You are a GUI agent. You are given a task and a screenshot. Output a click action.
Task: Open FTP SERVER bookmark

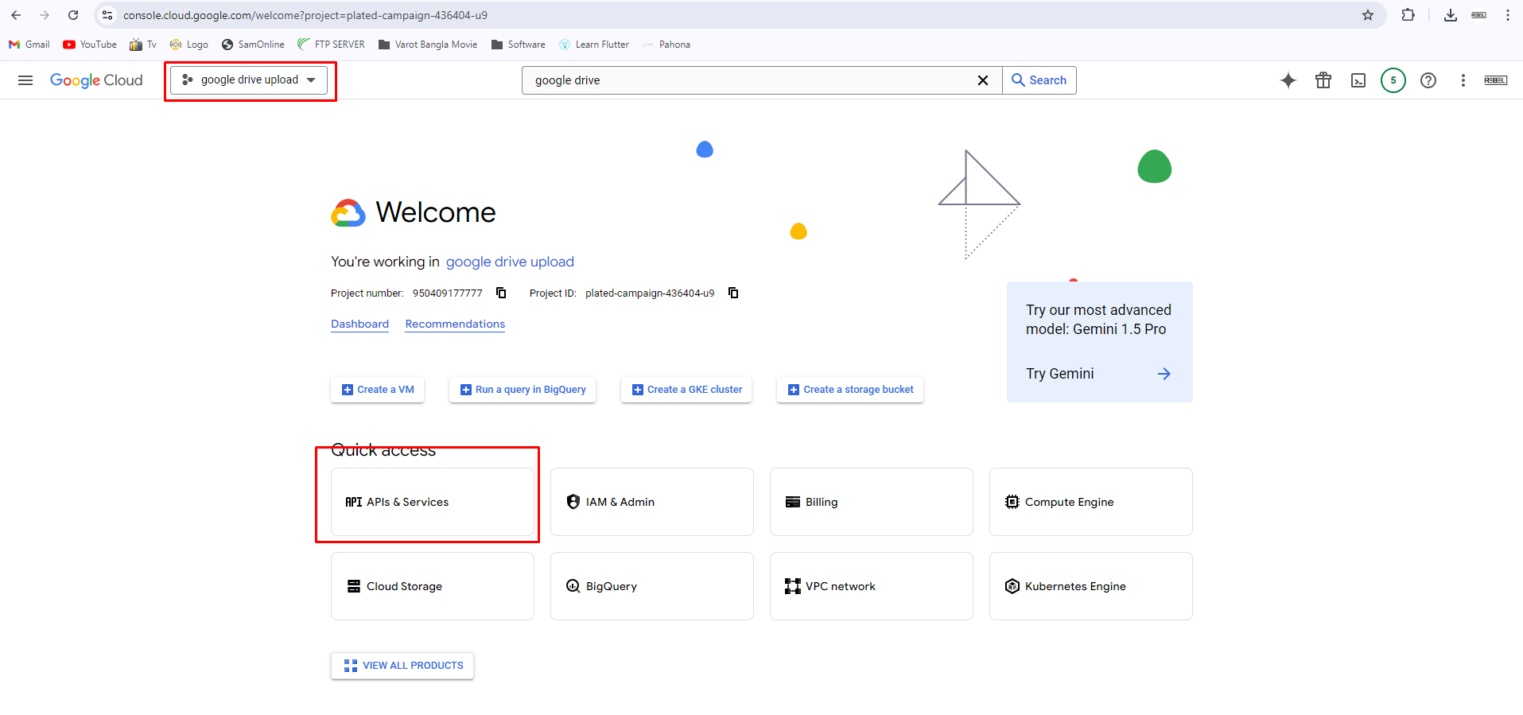pos(331,45)
